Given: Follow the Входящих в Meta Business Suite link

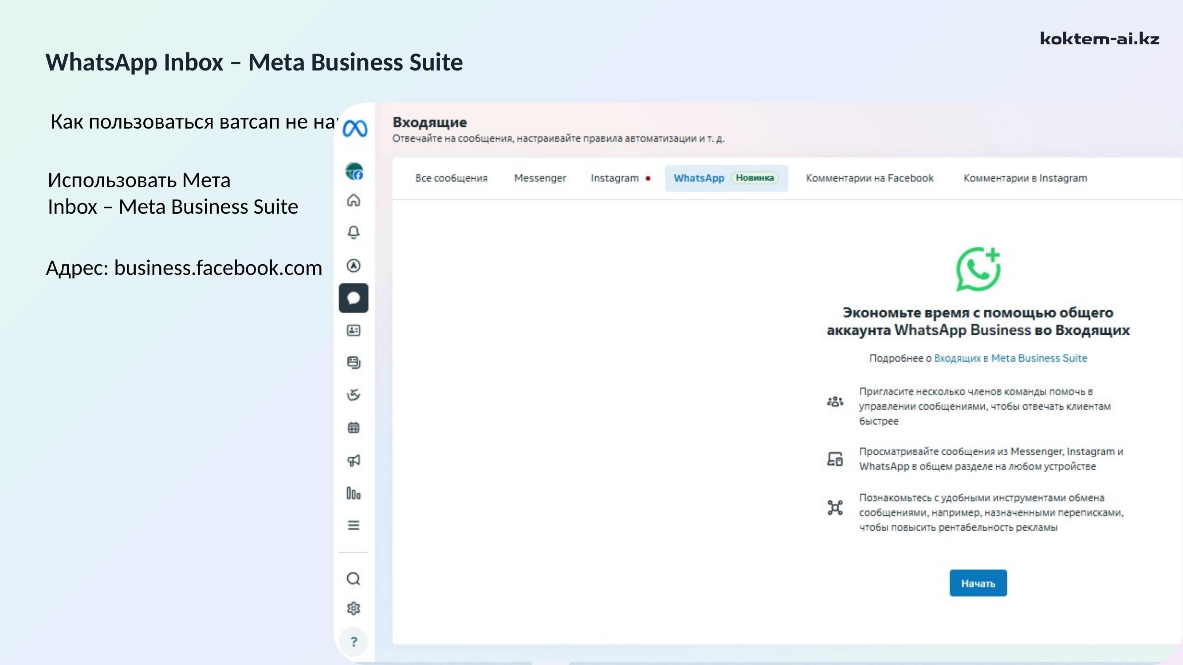Looking at the screenshot, I should point(1010,358).
